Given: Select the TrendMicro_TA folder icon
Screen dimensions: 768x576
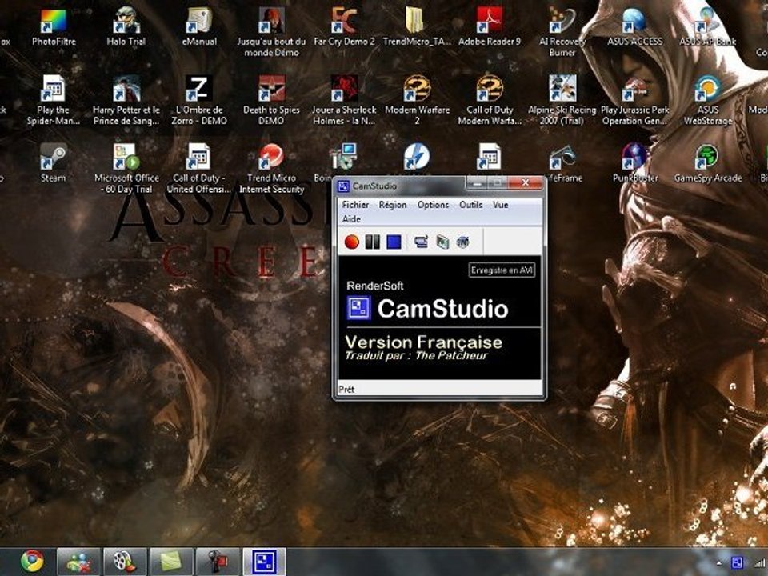Looking at the screenshot, I should [x=416, y=27].
